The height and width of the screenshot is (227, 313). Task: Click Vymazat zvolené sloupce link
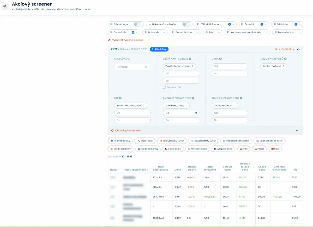tap(128, 40)
